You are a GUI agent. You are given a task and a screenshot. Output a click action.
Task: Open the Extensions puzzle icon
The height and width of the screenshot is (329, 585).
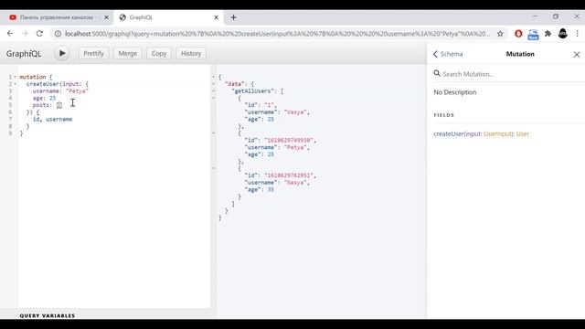(x=548, y=34)
